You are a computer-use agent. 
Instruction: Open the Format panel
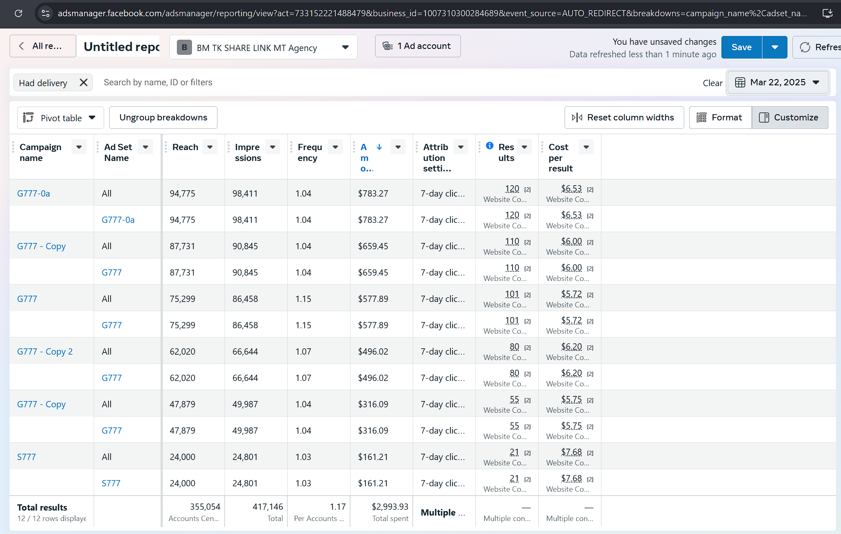coord(720,118)
